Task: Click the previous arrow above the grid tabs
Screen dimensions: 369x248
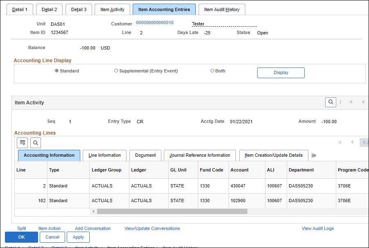Action: click(352, 142)
